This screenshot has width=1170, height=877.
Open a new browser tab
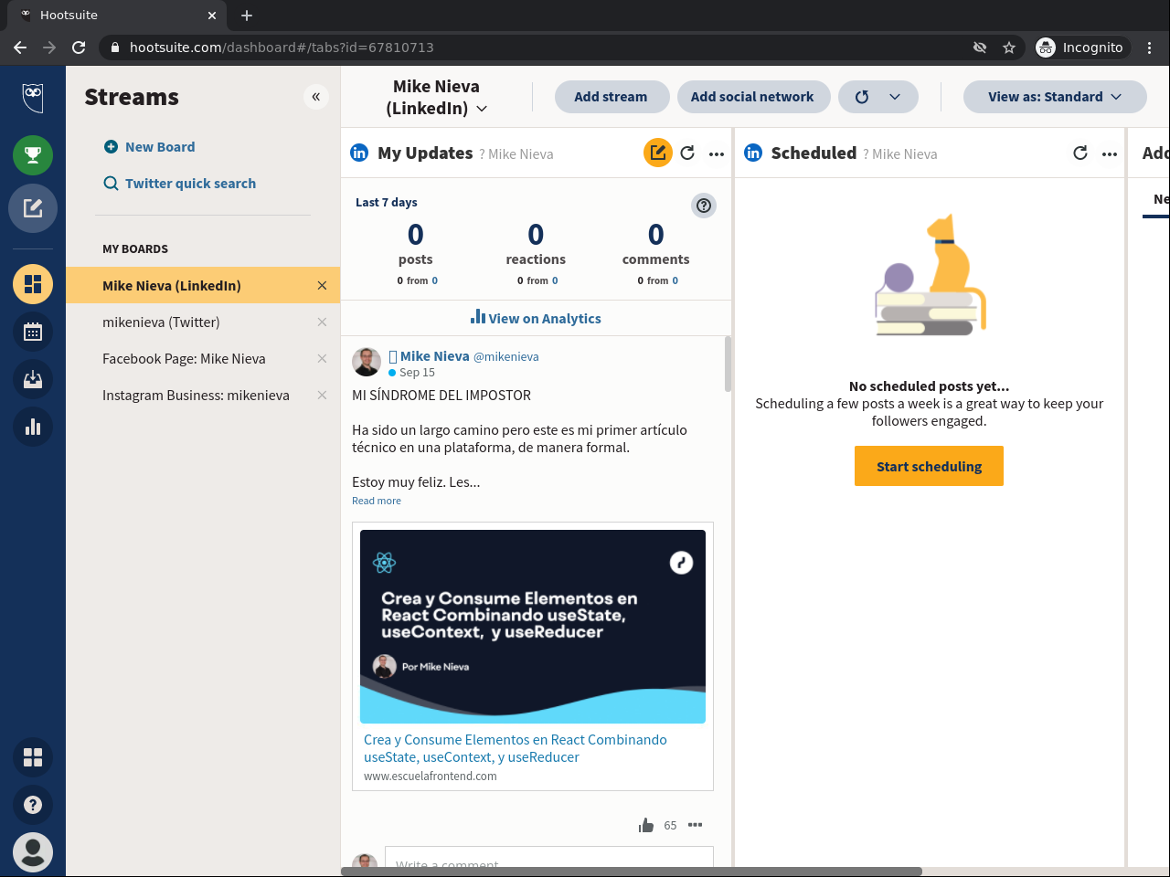[247, 16]
